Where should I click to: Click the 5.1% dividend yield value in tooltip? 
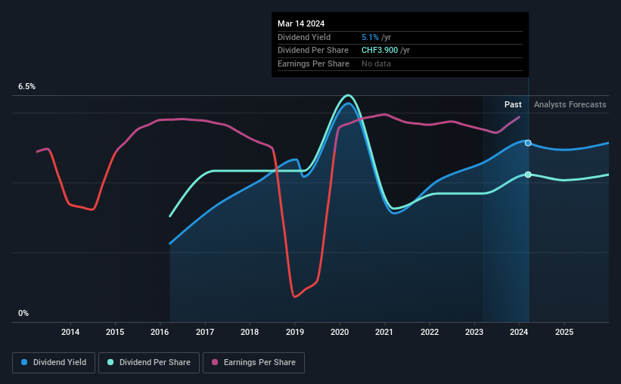coord(370,37)
